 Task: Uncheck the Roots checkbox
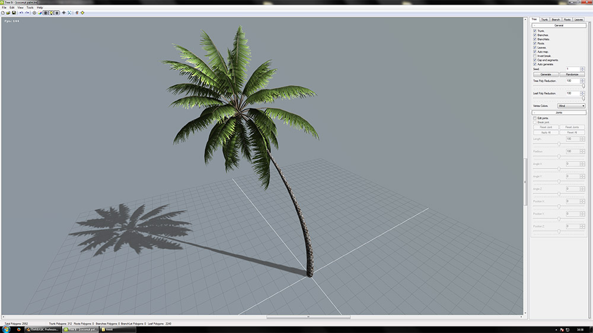pos(535,43)
